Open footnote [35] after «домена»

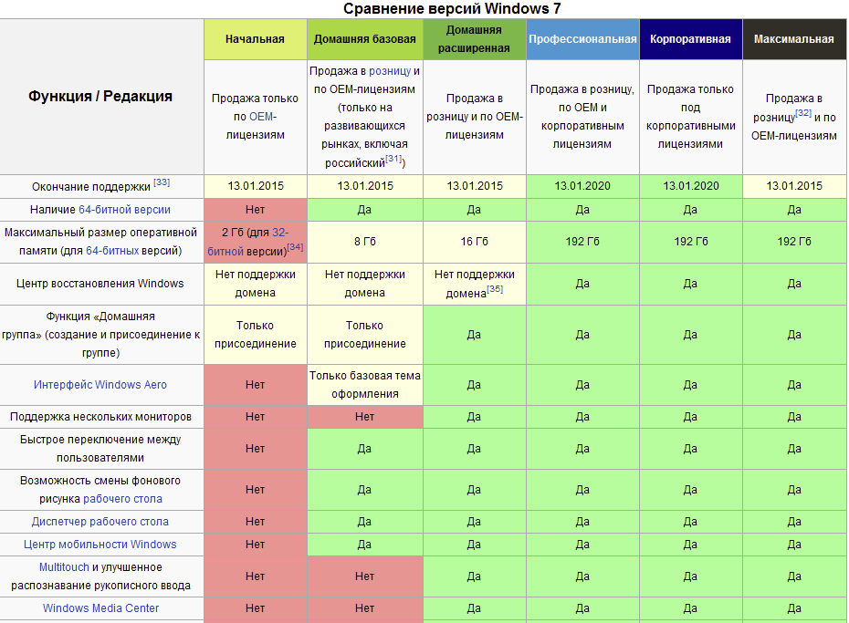pyautogui.click(x=495, y=289)
